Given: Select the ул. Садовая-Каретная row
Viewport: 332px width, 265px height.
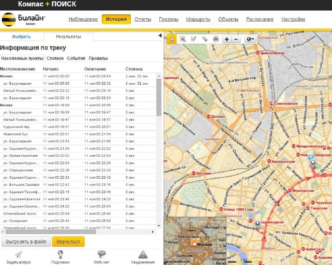Looking at the screenshot, I should click(x=78, y=199).
